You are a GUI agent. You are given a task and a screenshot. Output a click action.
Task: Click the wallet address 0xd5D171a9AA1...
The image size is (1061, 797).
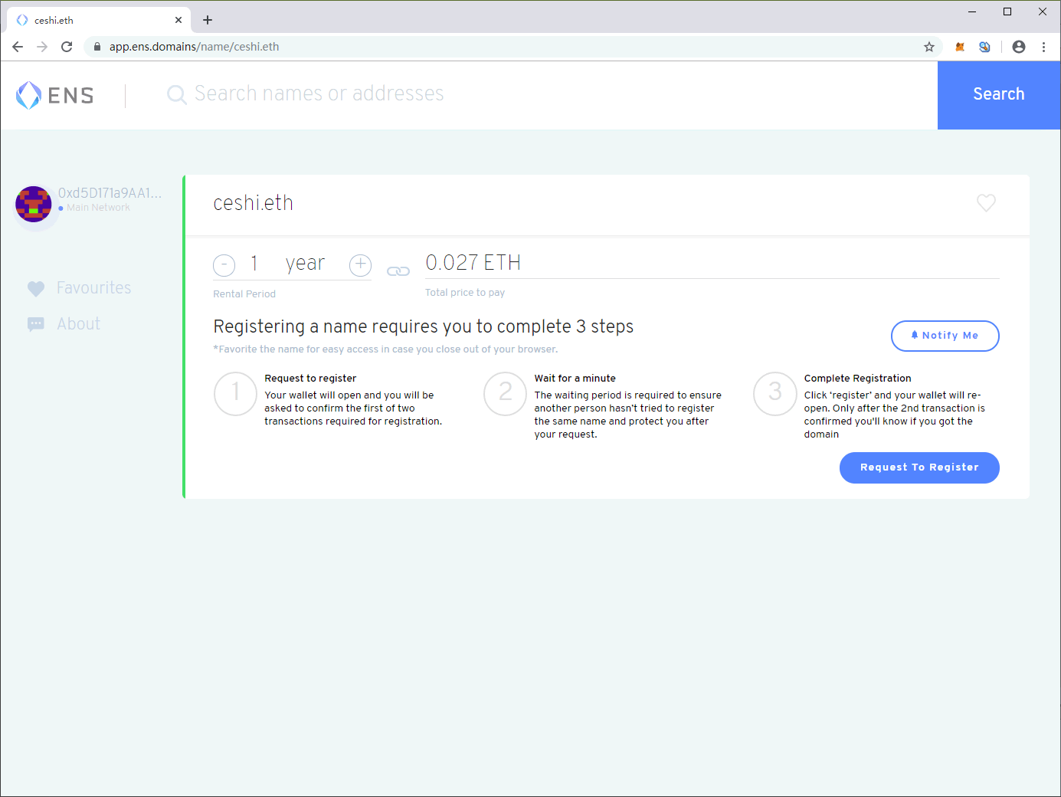(110, 193)
